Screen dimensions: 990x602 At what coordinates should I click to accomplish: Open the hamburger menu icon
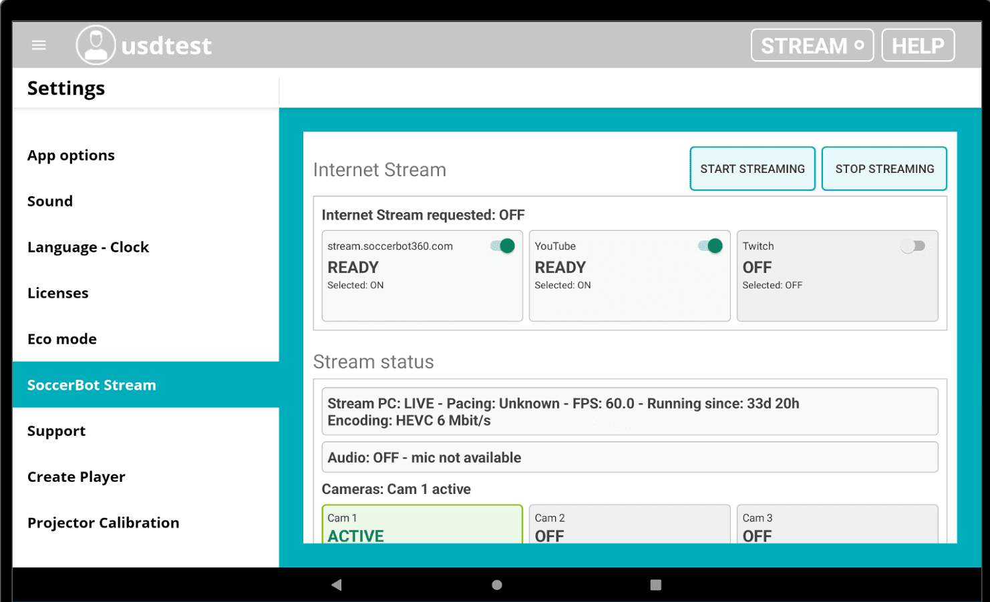[39, 45]
